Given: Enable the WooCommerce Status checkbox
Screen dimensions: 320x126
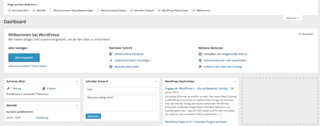Looking at the screenshot, I should pos(98,10).
